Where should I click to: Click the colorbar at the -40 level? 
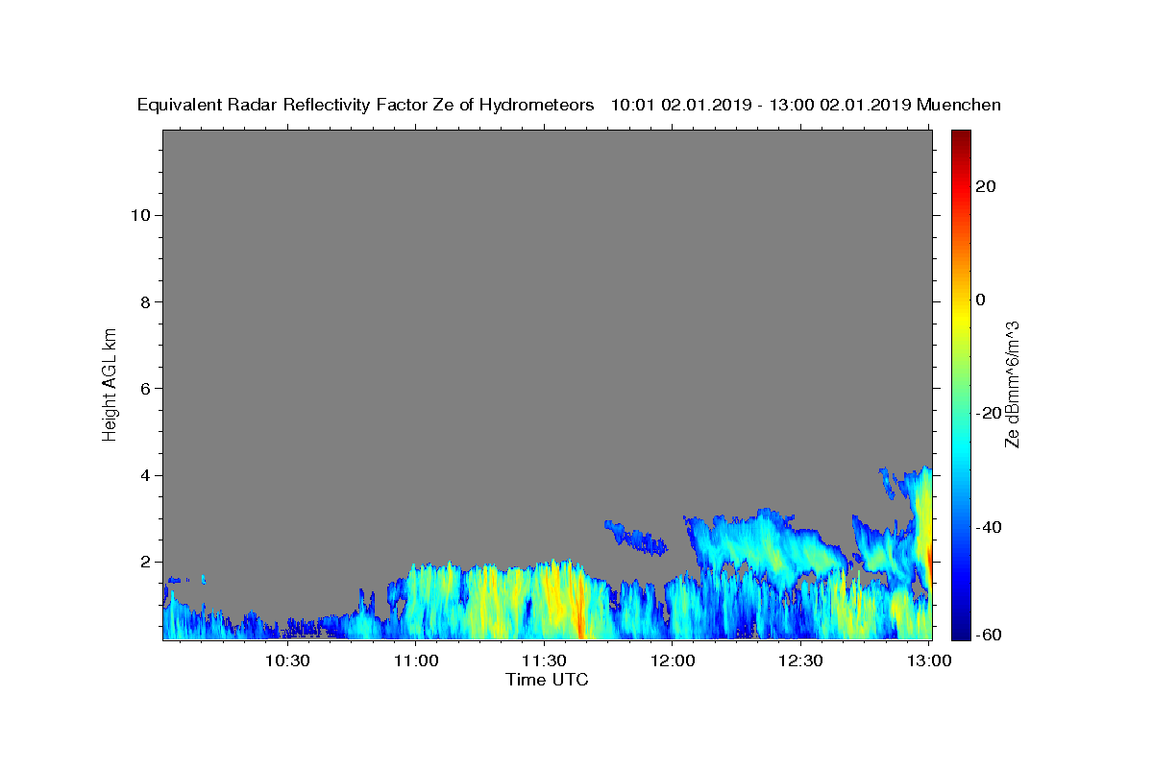[x=961, y=527]
